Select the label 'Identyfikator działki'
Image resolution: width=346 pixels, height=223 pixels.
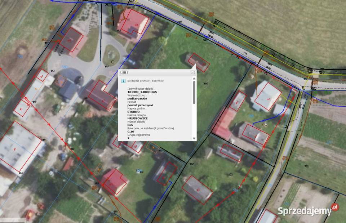pos(140,89)
